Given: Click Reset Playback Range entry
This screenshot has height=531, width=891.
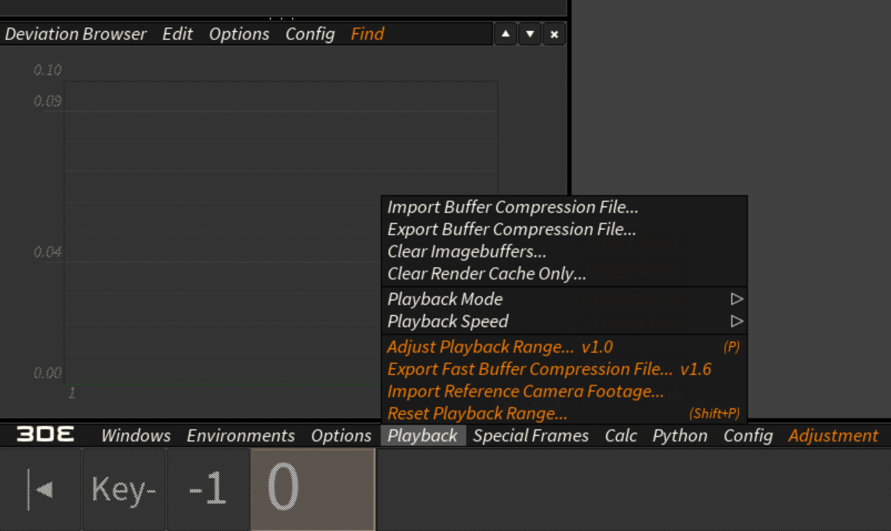Looking at the screenshot, I should tap(477, 413).
